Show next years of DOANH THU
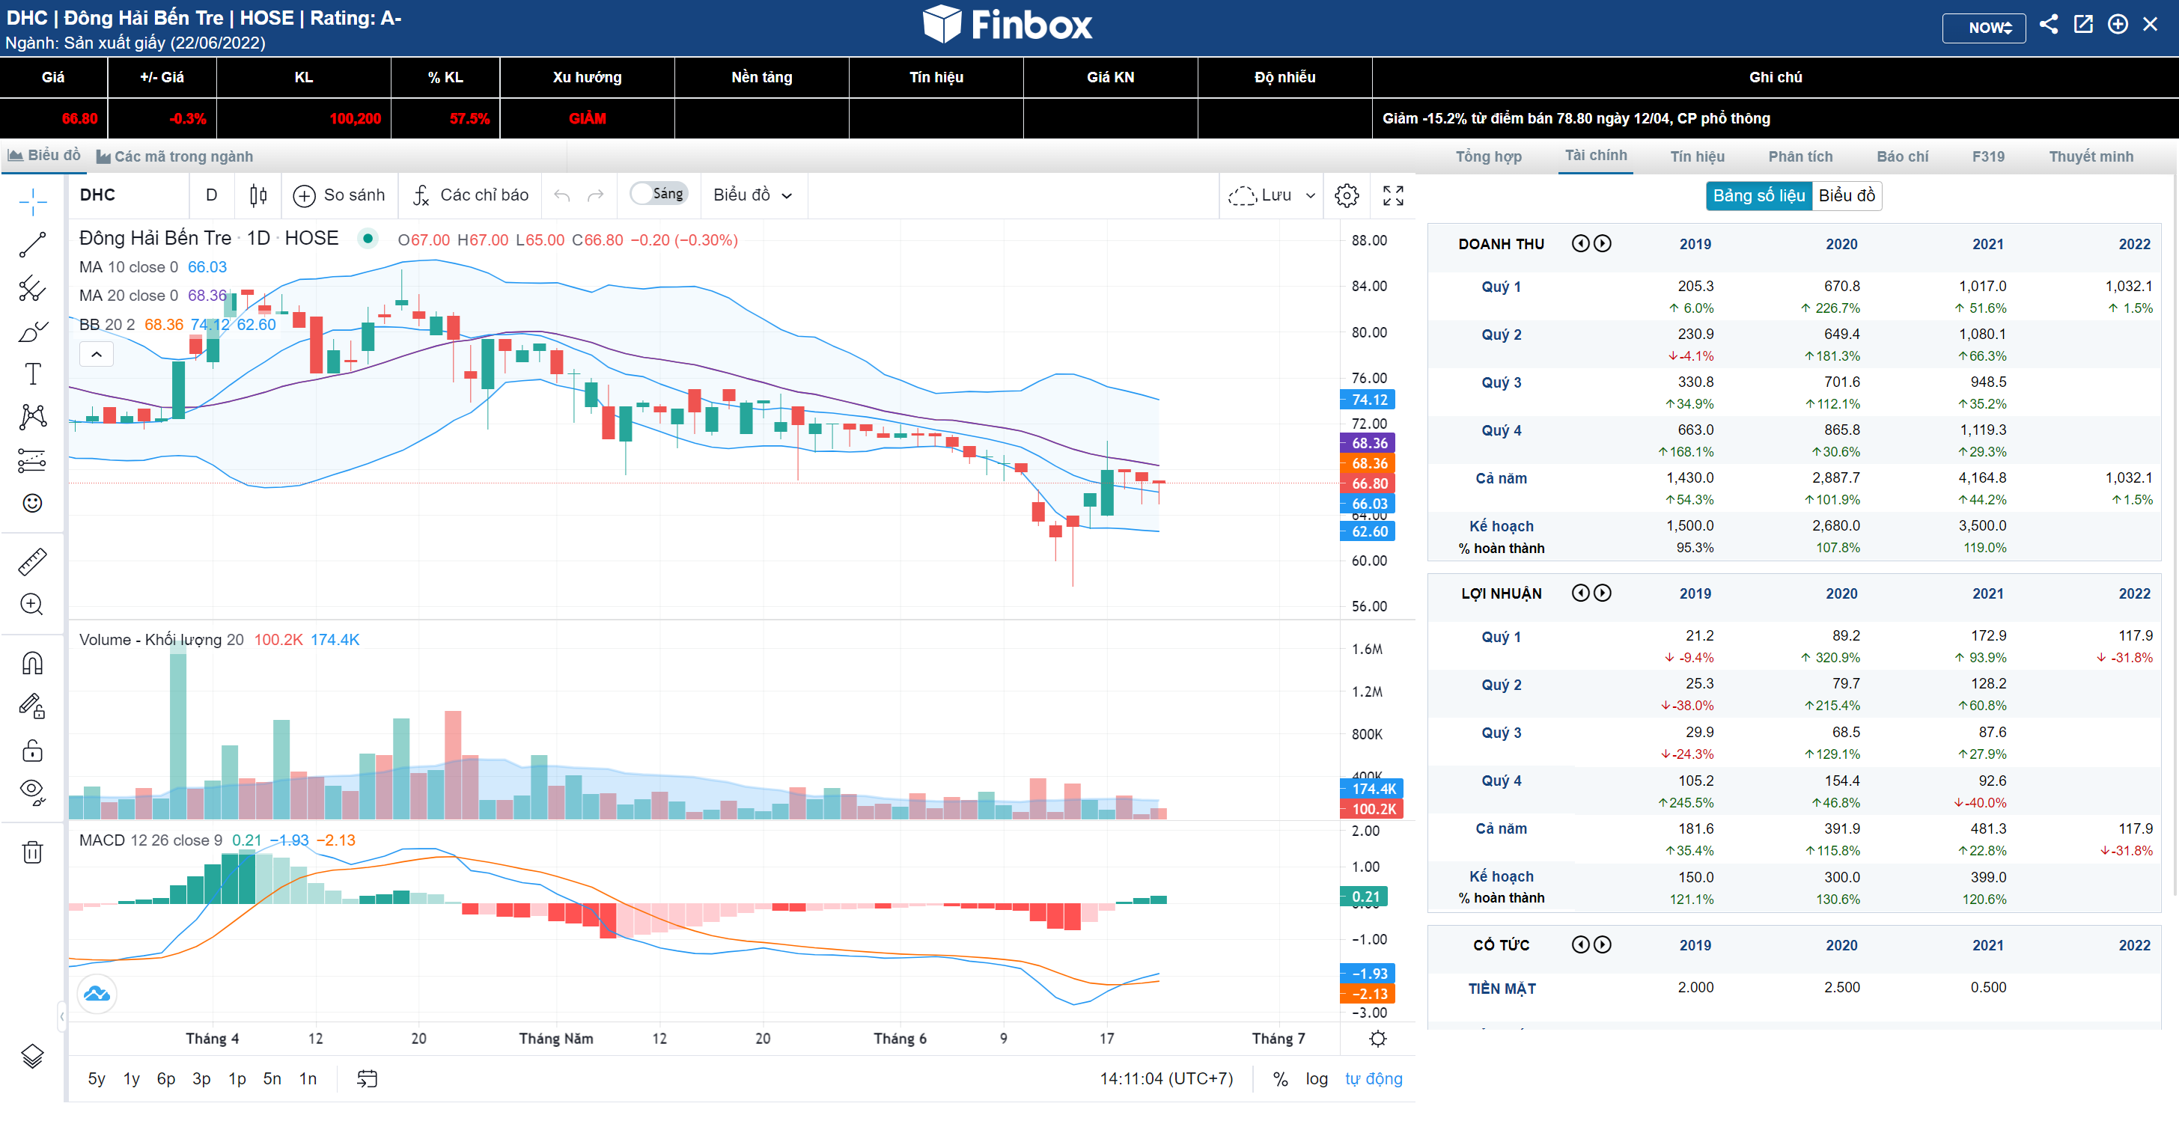2179x1136 pixels. 1602,244
